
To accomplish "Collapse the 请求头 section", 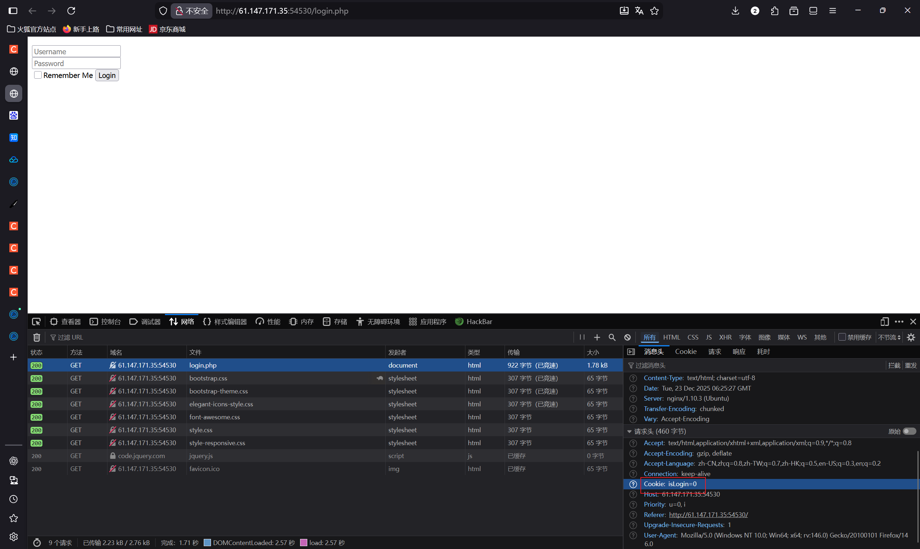I will [x=629, y=432].
